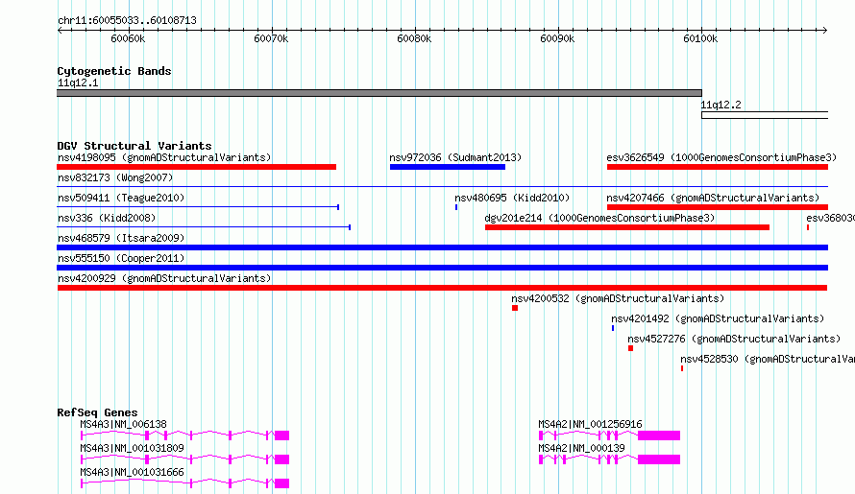Select the 11q12.1 band label
Viewport: 855px width, 494px height.
[x=78, y=82]
